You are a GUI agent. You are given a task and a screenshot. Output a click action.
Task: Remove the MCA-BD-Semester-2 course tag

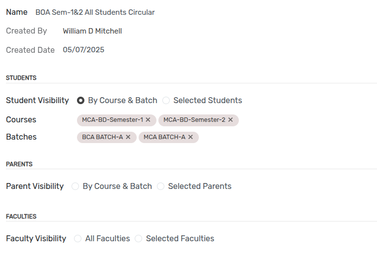[230, 120]
